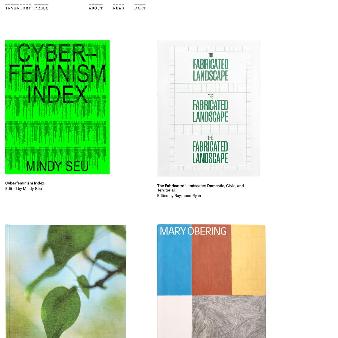Click the bottom Fabricated Landscape title block on the cover
This screenshot has width=338, height=338.
pyautogui.click(x=210, y=150)
